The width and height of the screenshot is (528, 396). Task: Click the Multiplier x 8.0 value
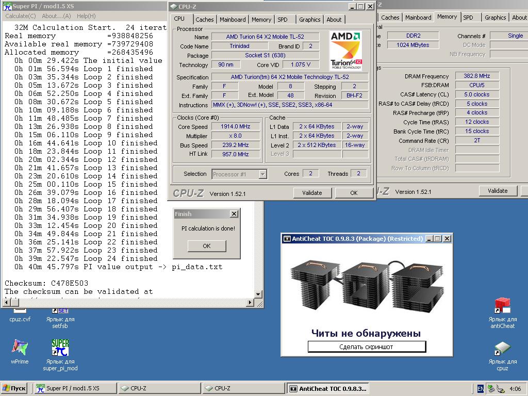[x=235, y=136]
